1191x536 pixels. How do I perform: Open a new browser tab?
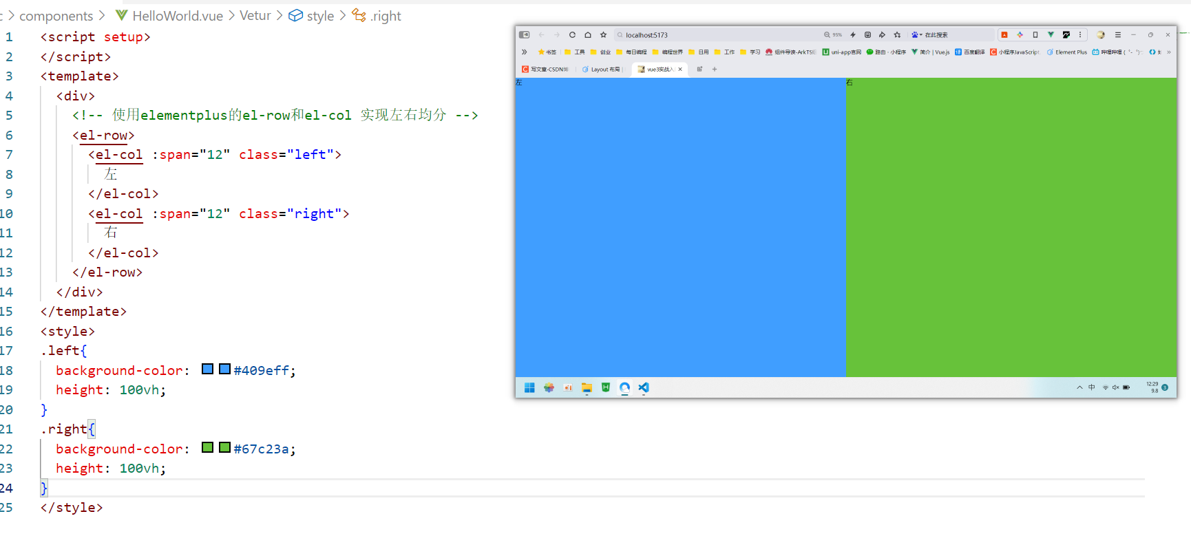(715, 69)
